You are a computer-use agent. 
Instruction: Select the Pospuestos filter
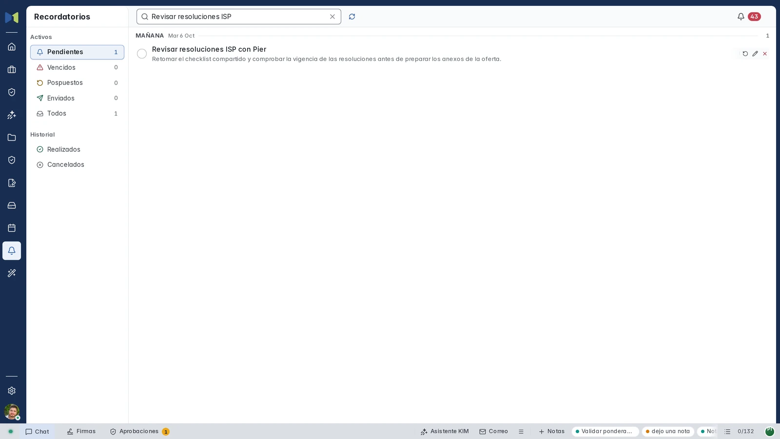pos(77,83)
